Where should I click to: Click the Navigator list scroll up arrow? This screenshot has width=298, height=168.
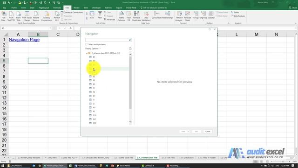130,55
